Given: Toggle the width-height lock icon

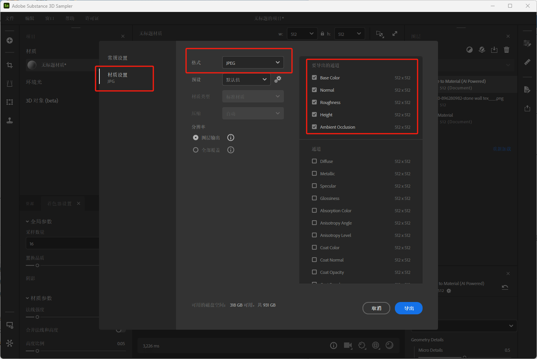Looking at the screenshot, I should pos(322,34).
